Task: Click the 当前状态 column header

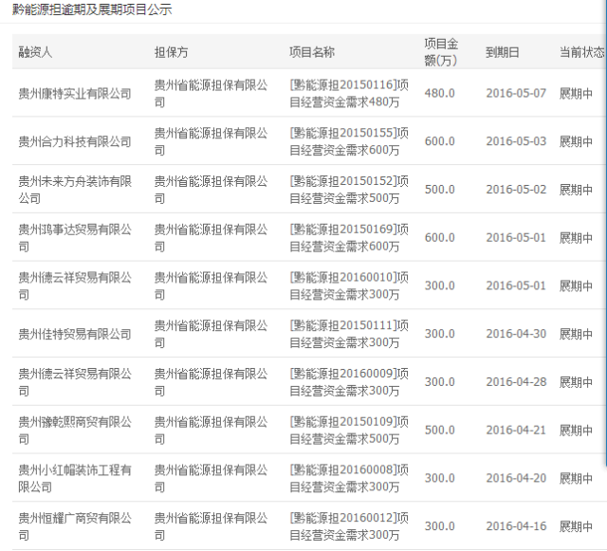Action: pos(581,52)
